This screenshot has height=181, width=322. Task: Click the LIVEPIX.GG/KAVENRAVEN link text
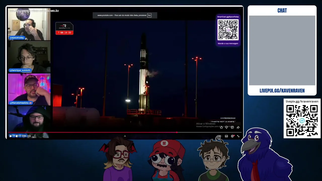[282, 91]
